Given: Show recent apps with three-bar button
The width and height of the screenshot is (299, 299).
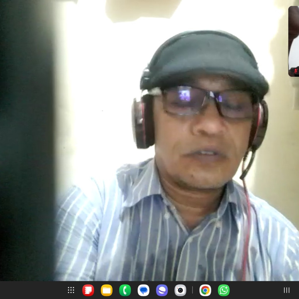Looking at the screenshot, I should click(287, 290).
